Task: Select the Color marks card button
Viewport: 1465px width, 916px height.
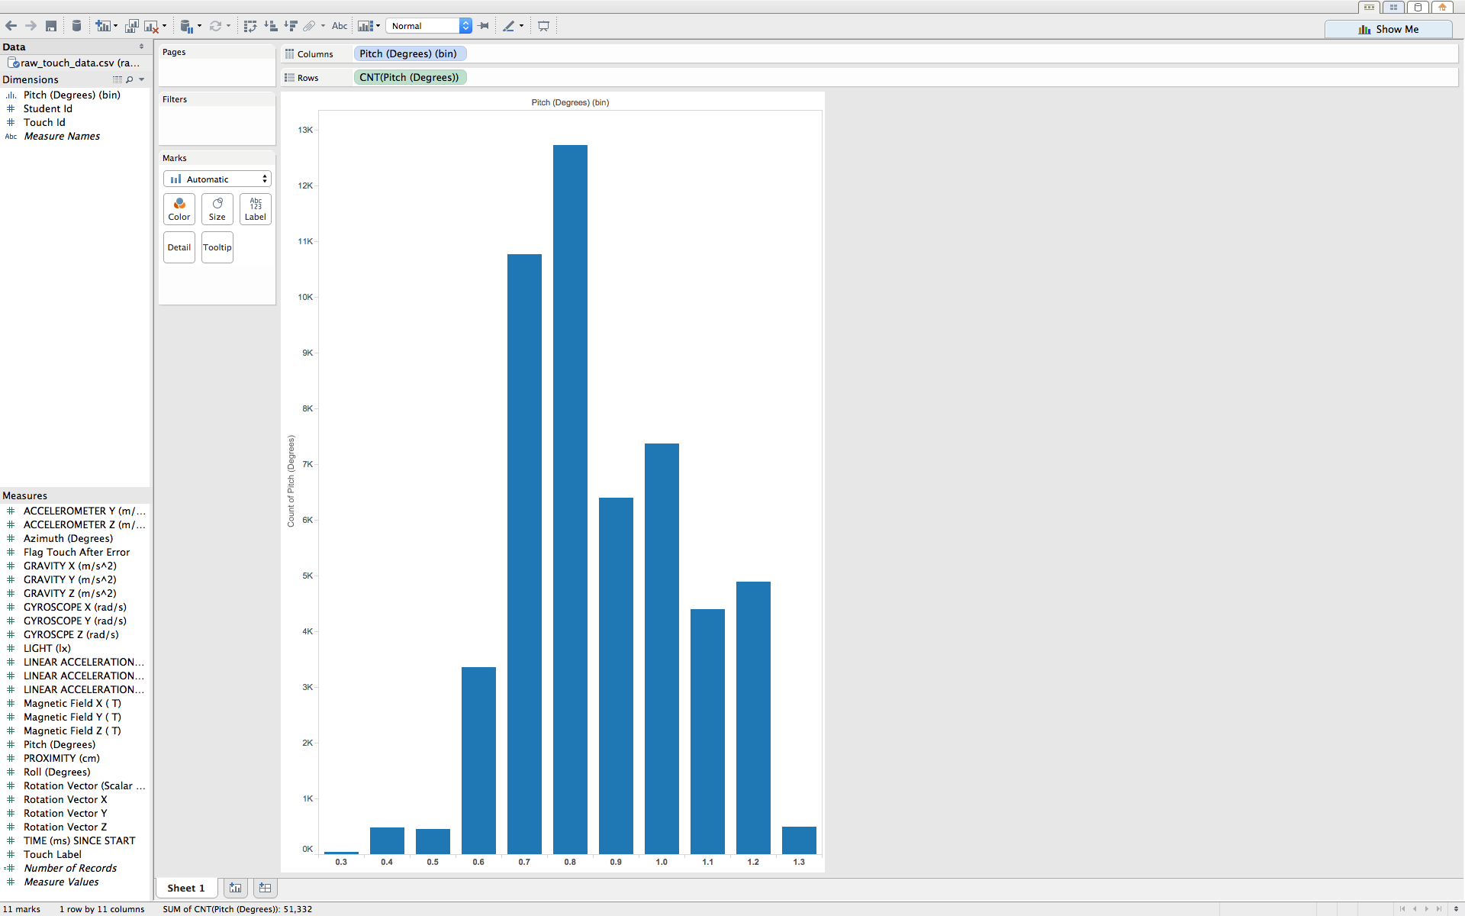Action: coord(179,208)
